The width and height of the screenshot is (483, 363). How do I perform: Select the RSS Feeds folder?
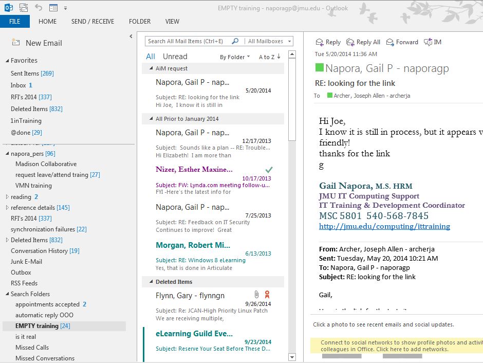24,283
